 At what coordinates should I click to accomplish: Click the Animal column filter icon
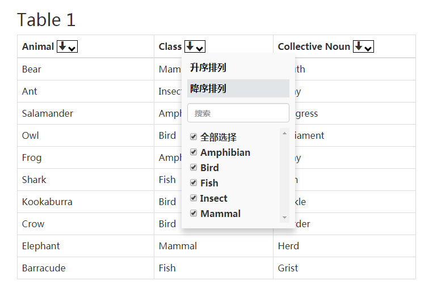67,46
